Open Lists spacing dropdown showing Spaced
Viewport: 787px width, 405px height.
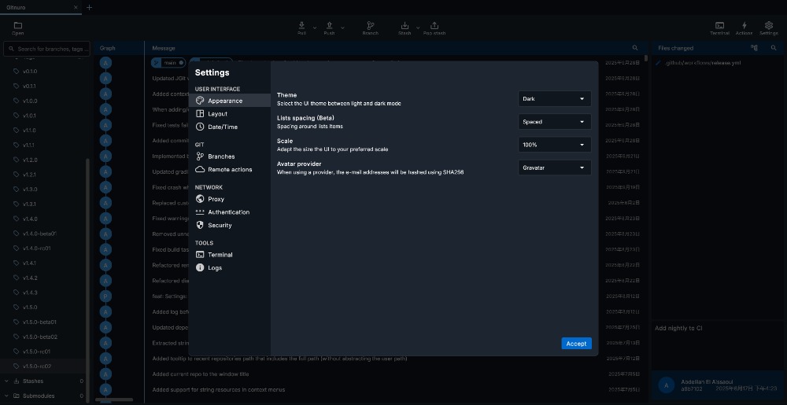[x=555, y=122]
